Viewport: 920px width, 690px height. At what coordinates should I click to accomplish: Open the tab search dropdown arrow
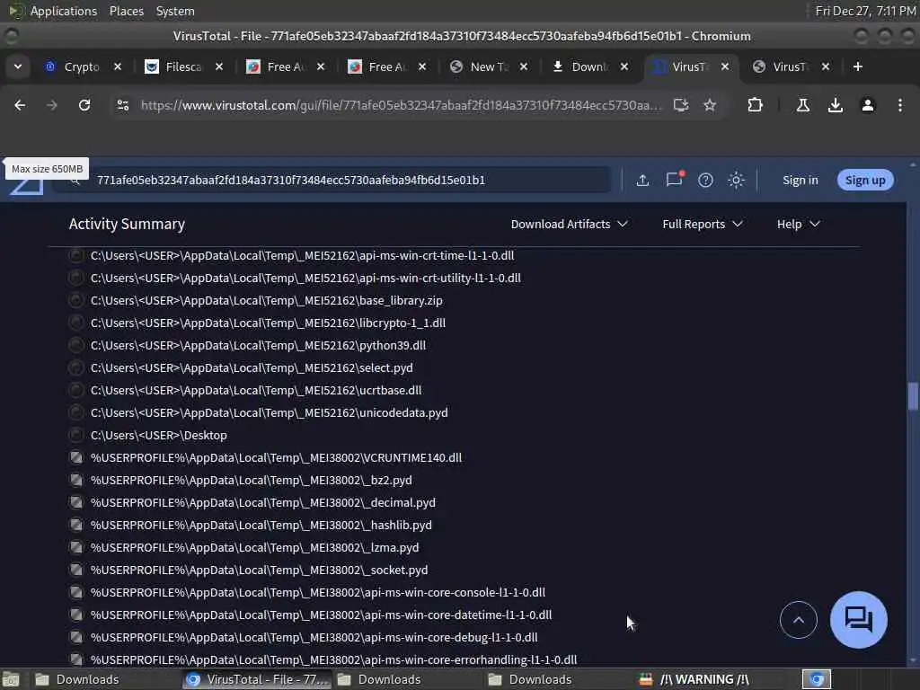pyautogui.click(x=18, y=66)
